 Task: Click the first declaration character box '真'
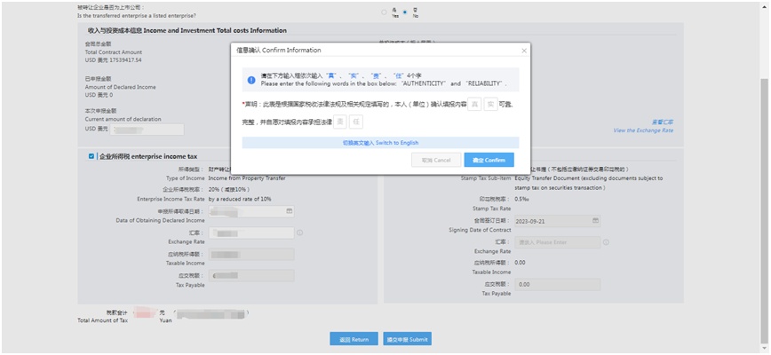tap(475, 104)
